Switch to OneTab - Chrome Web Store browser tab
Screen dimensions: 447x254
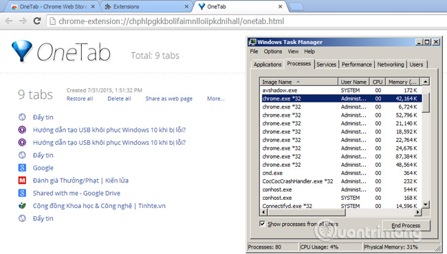[53, 7]
